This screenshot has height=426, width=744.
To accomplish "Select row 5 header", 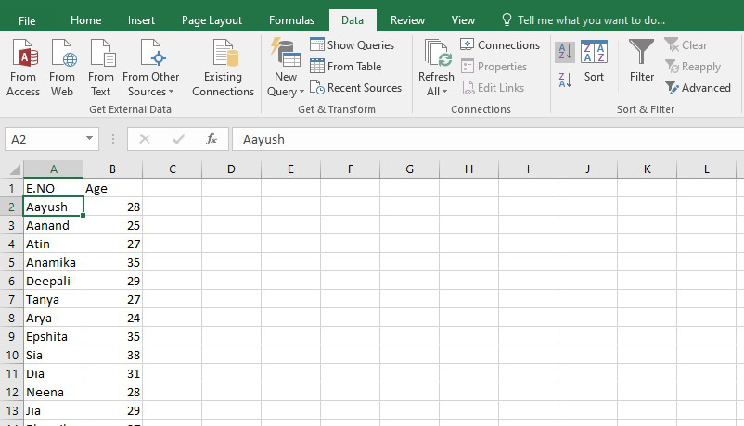I will [x=11, y=262].
